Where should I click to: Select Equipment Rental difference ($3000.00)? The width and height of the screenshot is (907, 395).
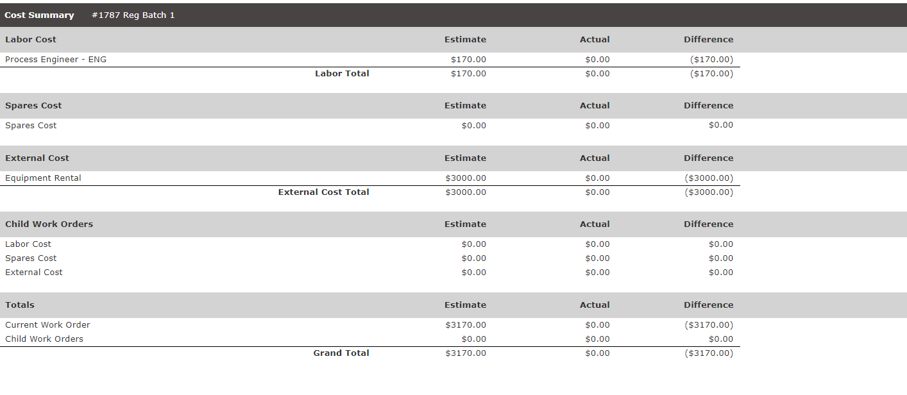click(x=709, y=178)
